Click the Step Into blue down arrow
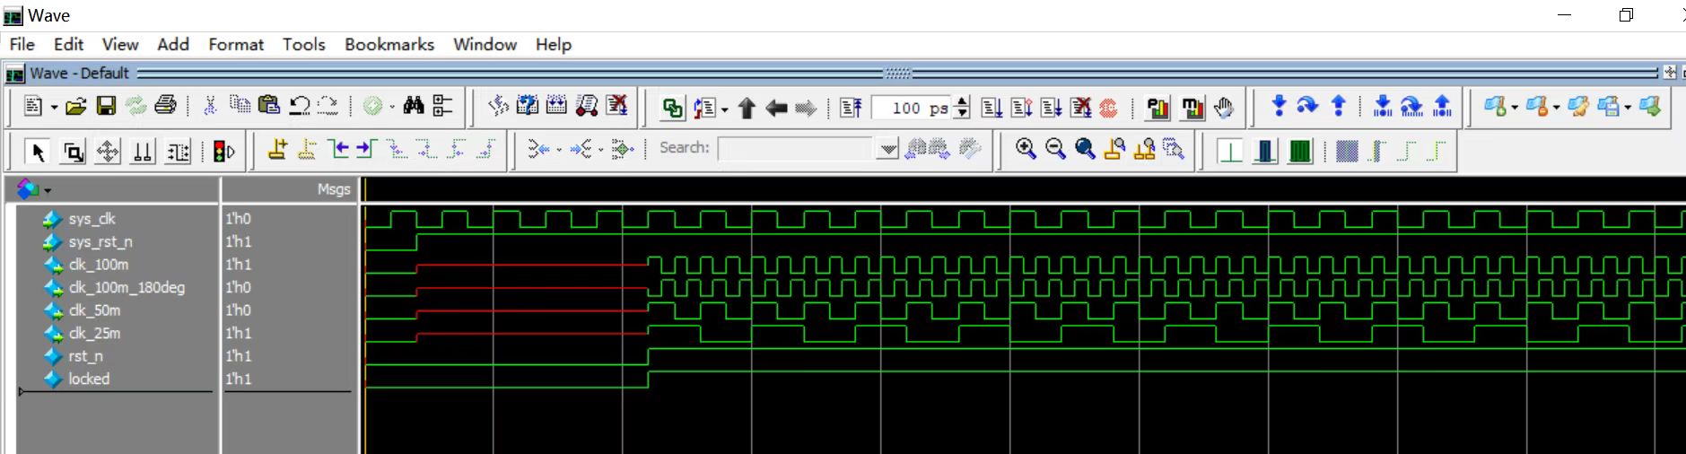 click(x=1279, y=106)
